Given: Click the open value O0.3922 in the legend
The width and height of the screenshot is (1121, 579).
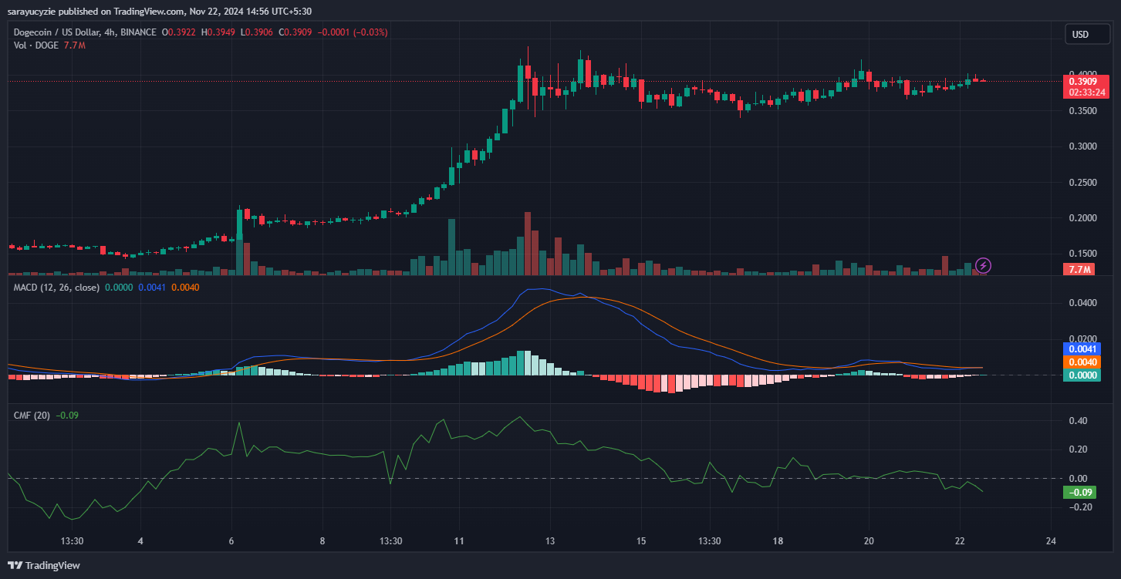Looking at the screenshot, I should (179, 32).
